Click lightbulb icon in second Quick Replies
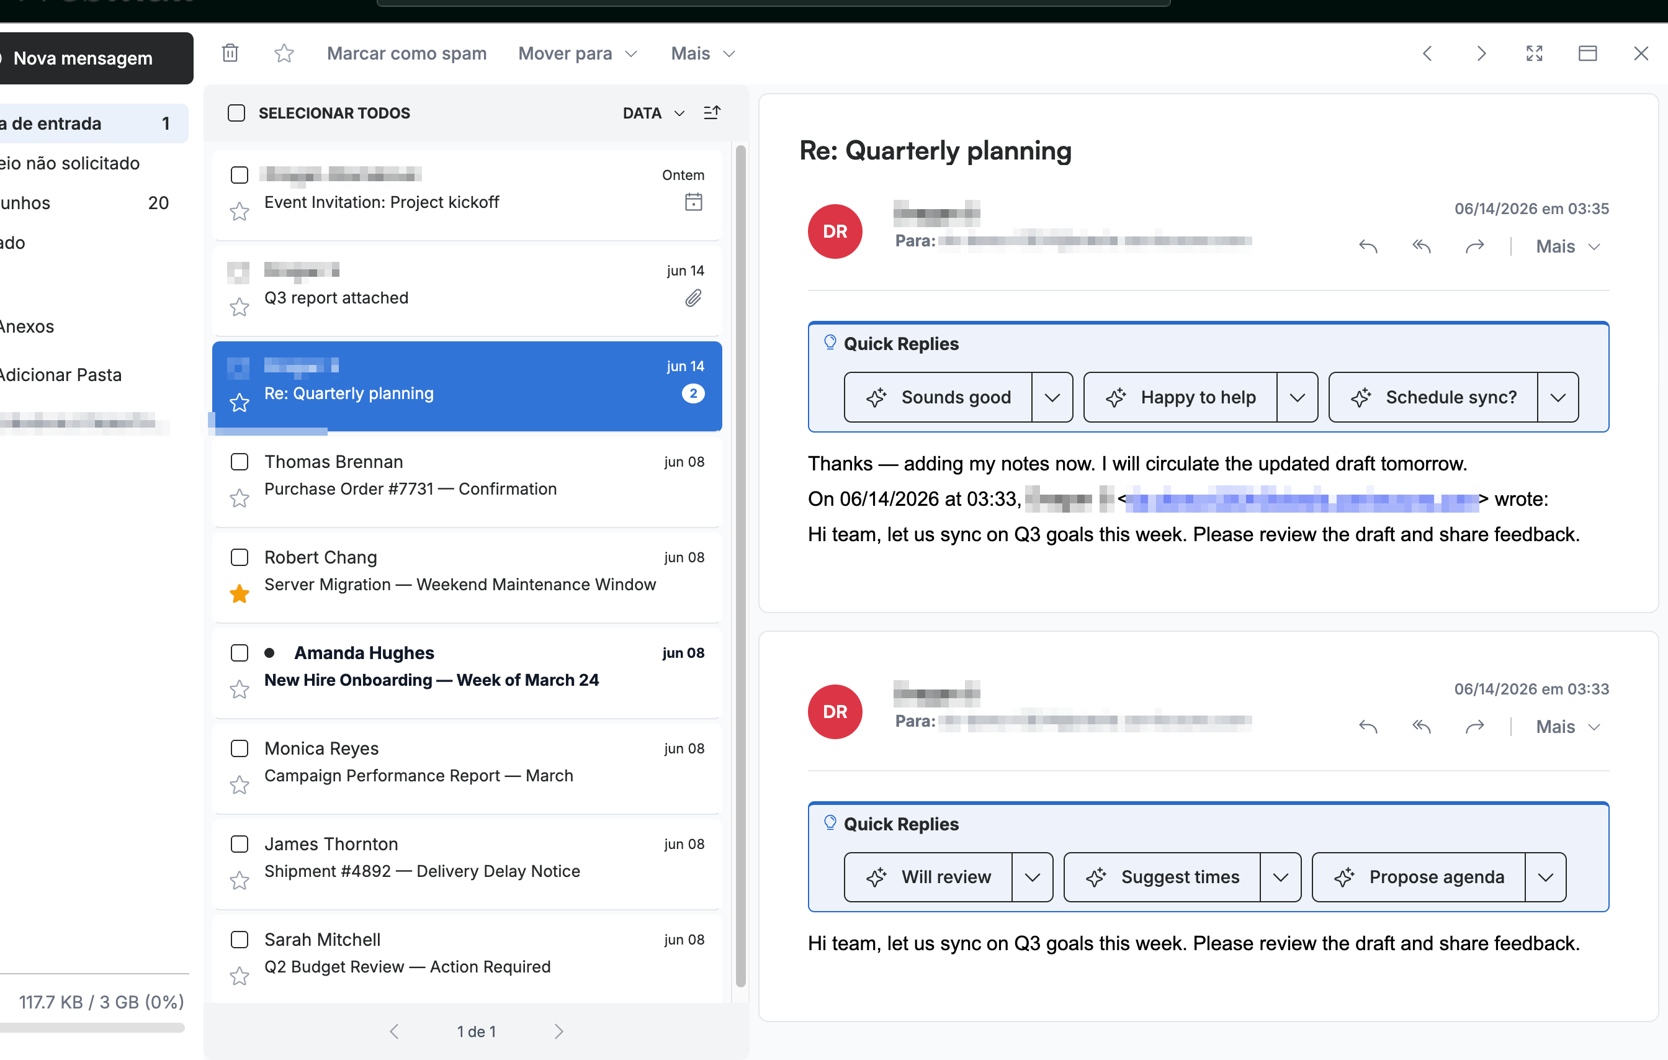Viewport: 1668px width, 1060px height. click(830, 822)
